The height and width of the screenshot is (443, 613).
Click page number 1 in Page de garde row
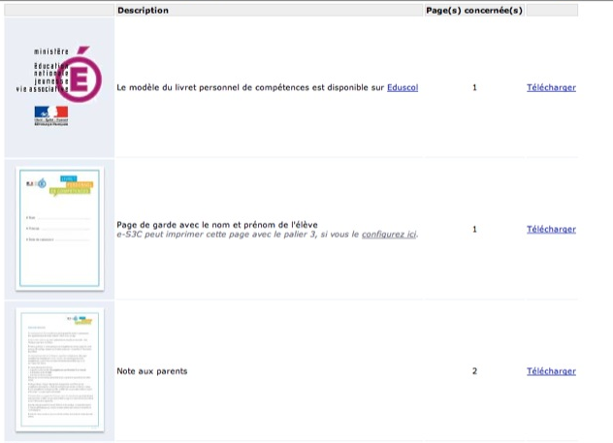tap(474, 230)
